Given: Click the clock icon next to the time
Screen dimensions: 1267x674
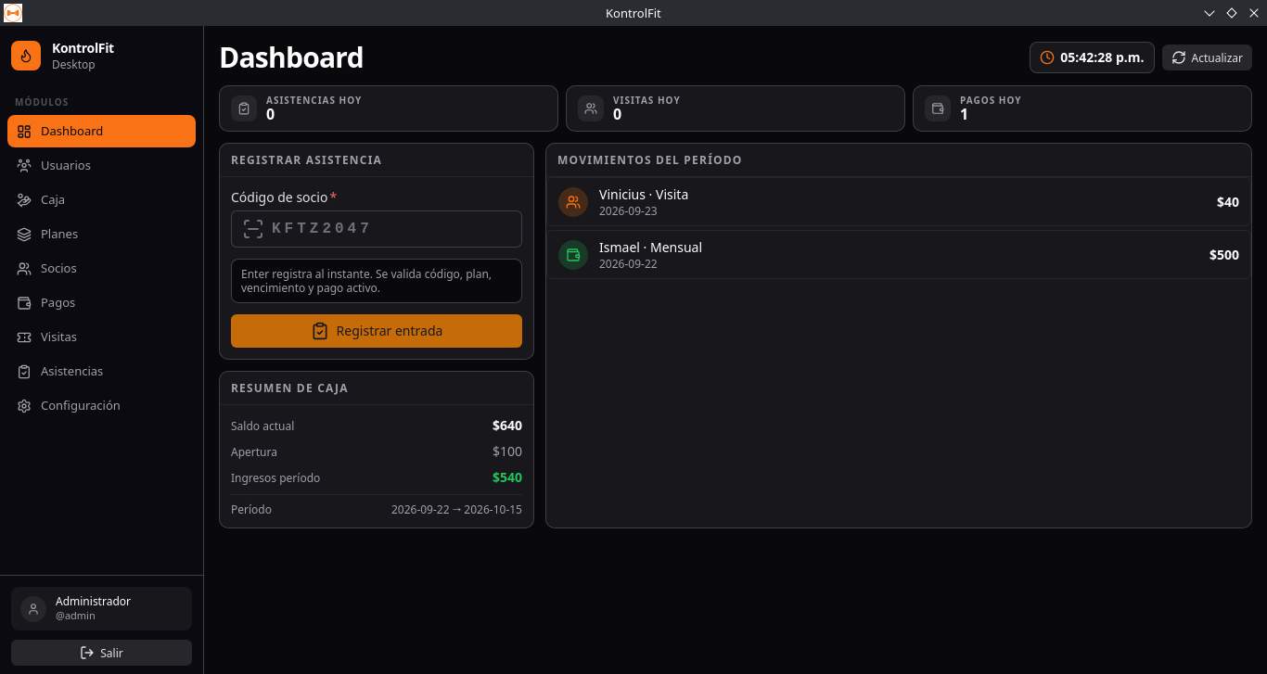Looking at the screenshot, I should [1047, 57].
